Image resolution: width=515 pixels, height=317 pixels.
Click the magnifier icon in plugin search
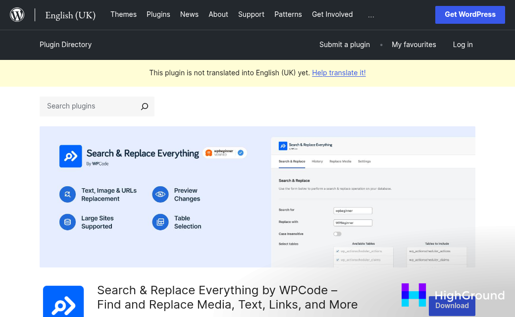[x=144, y=106]
